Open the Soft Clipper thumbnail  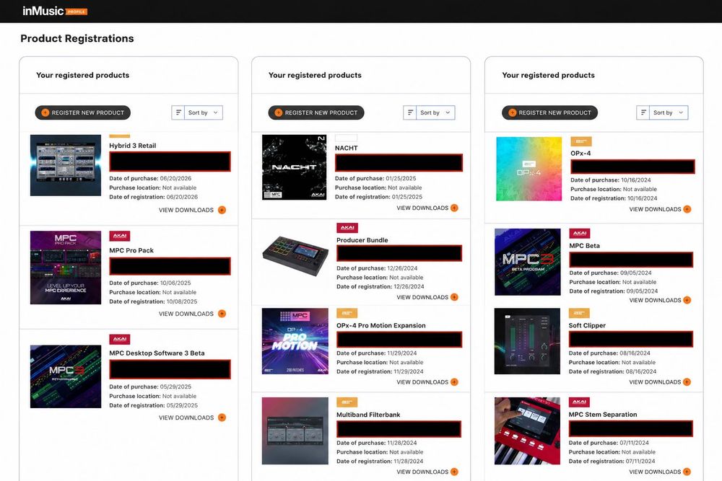(x=527, y=341)
